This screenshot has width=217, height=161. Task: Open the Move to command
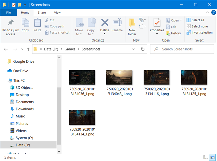click(79, 27)
